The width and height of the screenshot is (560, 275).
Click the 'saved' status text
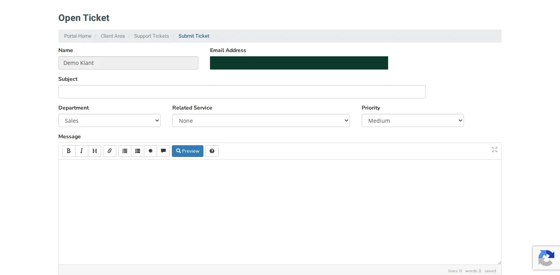(x=490, y=271)
